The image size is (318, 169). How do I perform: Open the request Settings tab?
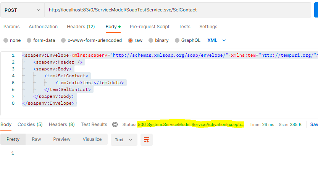click(208, 27)
